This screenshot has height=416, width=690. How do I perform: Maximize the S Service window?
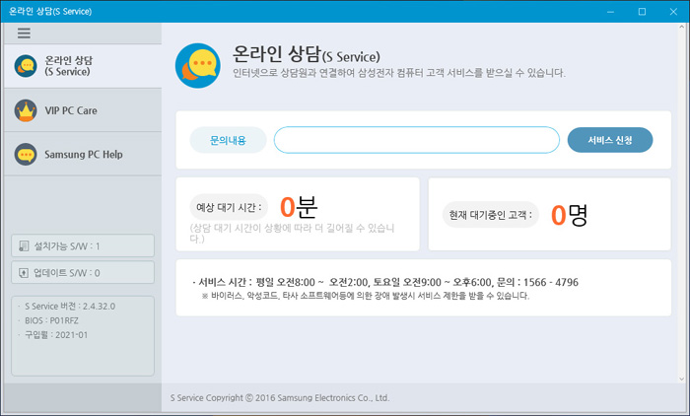click(x=642, y=12)
